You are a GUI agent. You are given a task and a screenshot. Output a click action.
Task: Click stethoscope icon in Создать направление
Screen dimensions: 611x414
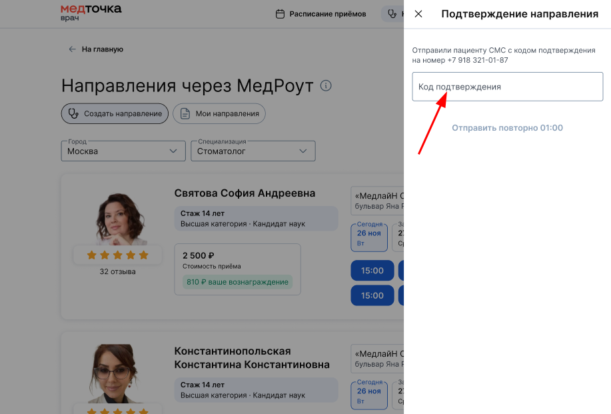pos(74,113)
